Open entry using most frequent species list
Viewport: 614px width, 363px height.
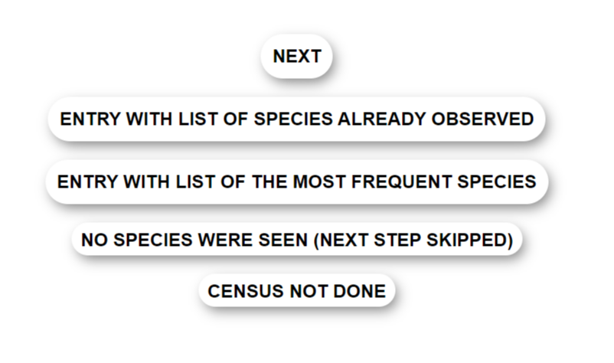click(296, 182)
